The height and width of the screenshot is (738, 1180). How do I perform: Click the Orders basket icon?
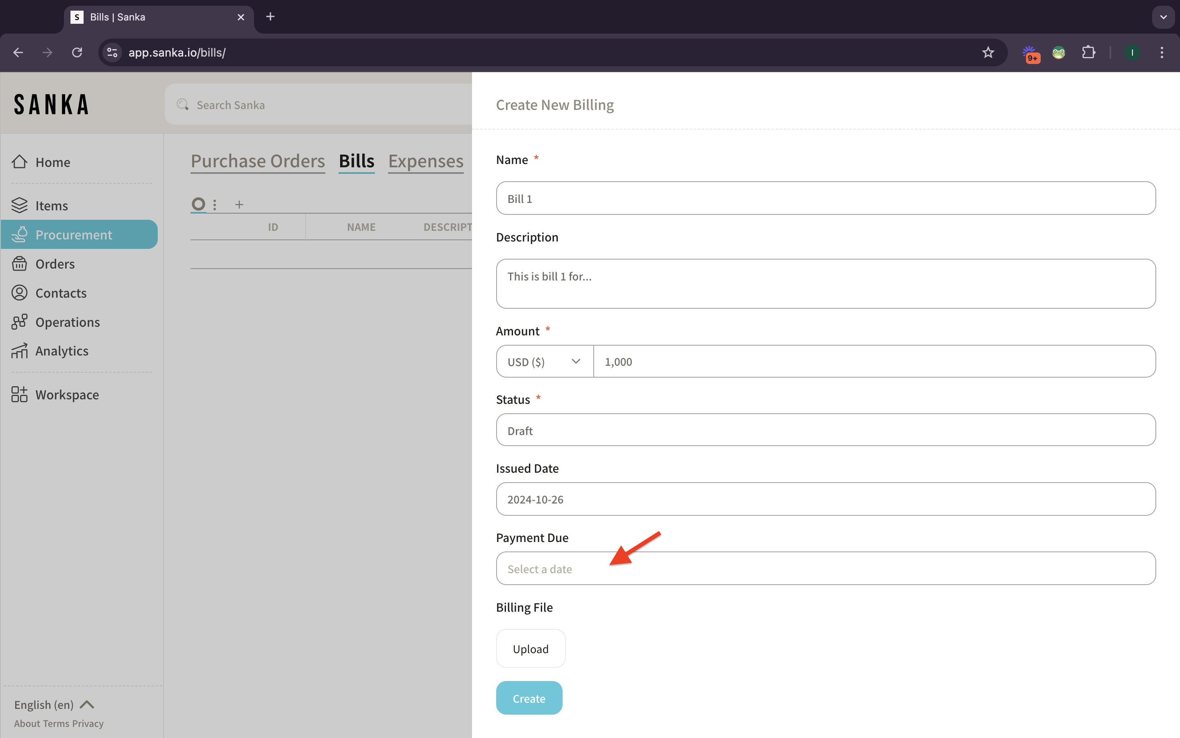(x=20, y=264)
